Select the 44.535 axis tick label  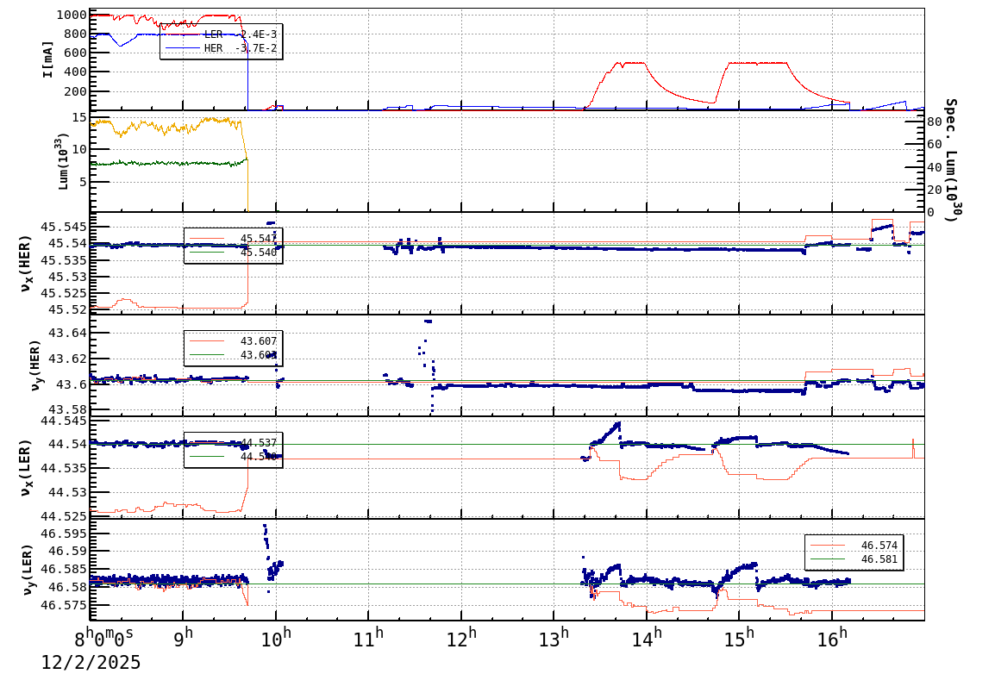(x=64, y=468)
